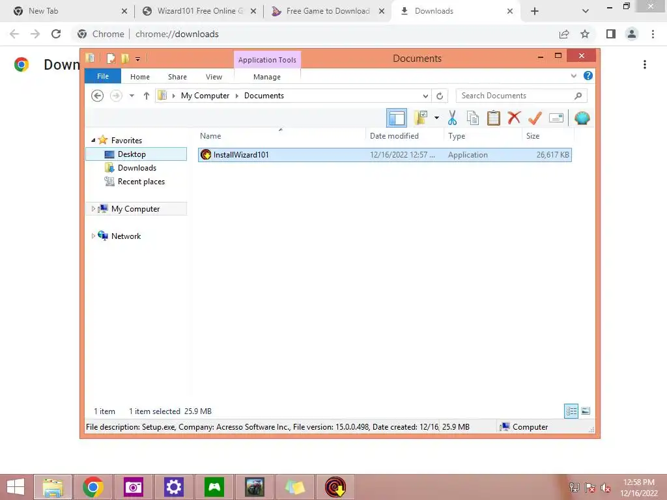Image resolution: width=667 pixels, height=500 pixels.
Task: Open the Wizard101 installer taskbar icon
Action: (335, 487)
